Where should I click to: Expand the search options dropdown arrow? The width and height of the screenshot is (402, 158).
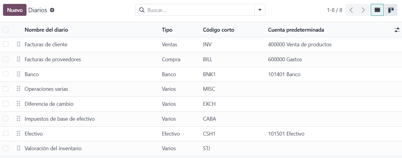pos(260,10)
